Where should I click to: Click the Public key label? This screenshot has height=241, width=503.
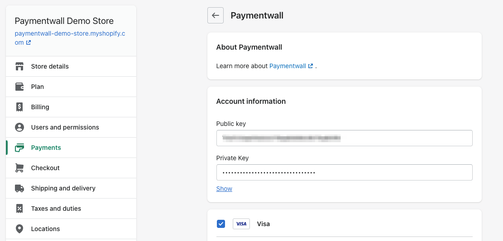tap(231, 124)
